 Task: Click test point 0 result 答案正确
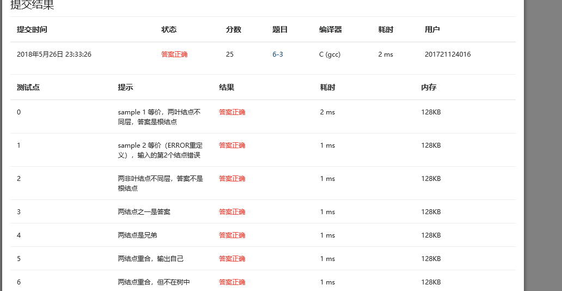tap(232, 112)
